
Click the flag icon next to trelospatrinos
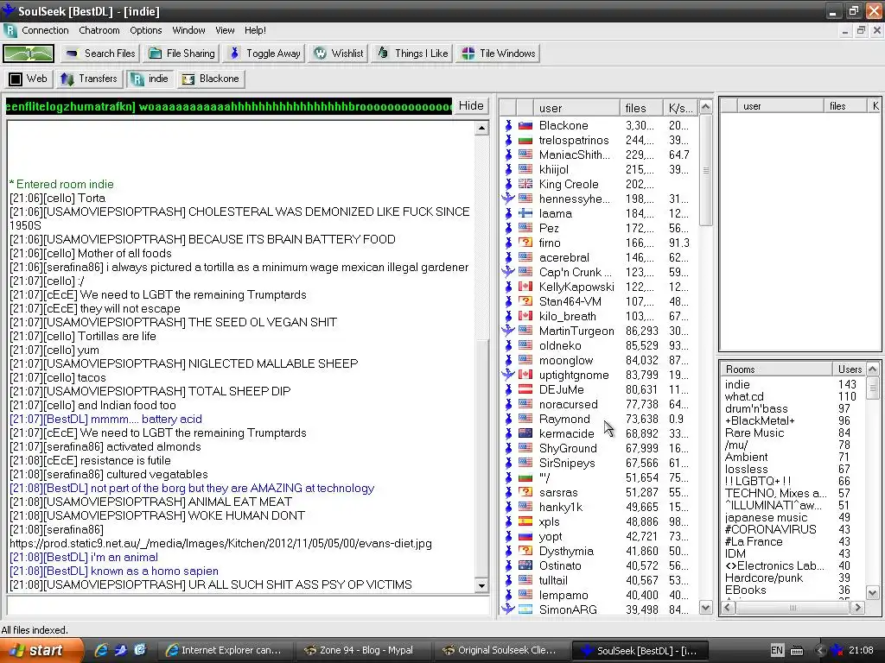click(x=525, y=140)
